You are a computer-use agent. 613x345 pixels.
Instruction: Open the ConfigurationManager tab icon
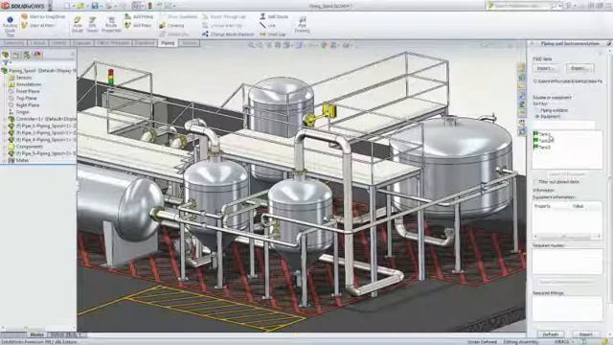pyautogui.click(x=27, y=55)
